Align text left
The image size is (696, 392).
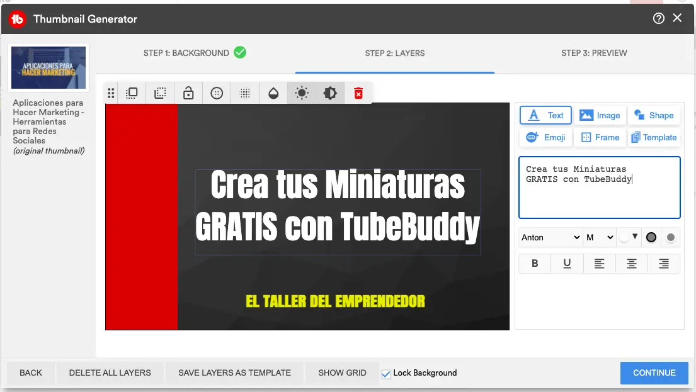(599, 264)
